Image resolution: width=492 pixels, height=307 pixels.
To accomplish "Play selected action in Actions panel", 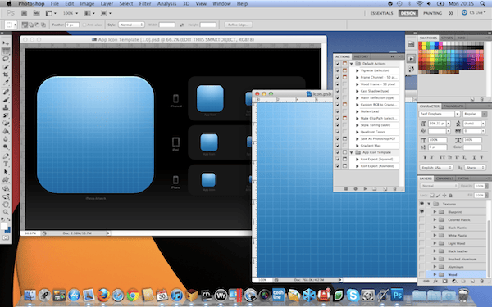I will click(365, 189).
